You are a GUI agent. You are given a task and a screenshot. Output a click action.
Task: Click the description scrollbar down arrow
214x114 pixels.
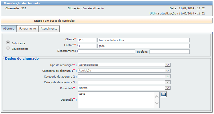coord(157,103)
